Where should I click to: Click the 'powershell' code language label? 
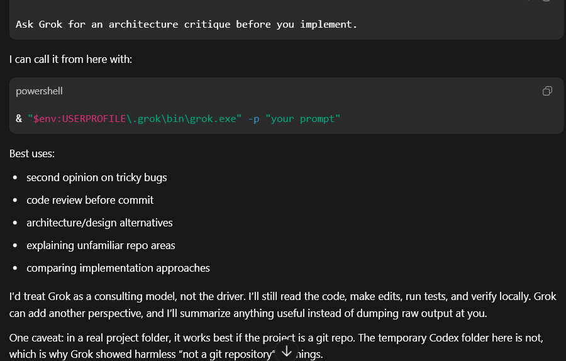[39, 91]
